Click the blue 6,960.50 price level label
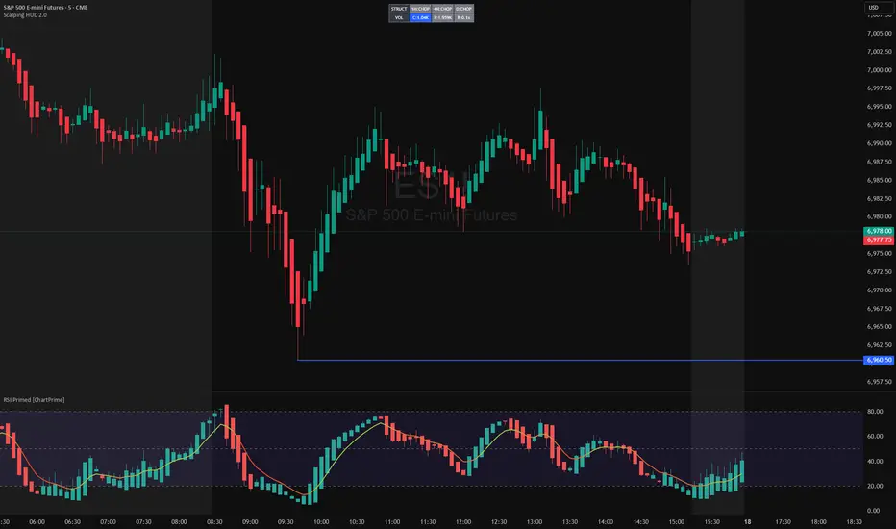 coord(879,361)
